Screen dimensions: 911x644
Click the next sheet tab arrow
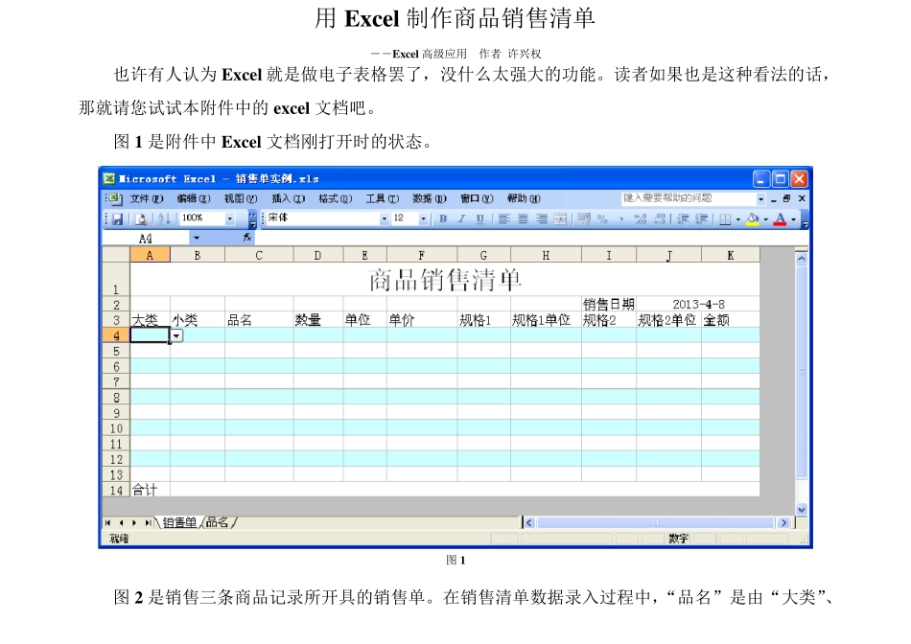[134, 522]
